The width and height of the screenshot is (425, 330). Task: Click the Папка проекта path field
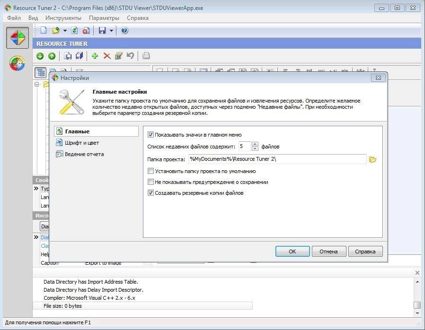tap(277, 159)
